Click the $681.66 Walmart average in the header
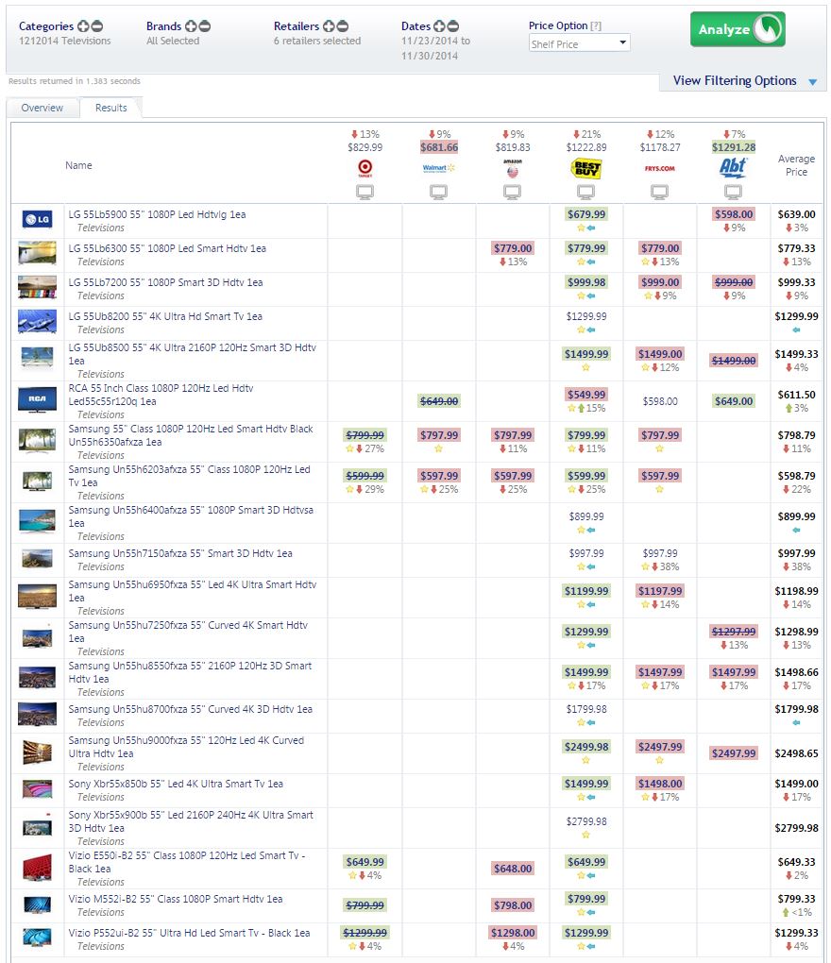 coord(439,147)
